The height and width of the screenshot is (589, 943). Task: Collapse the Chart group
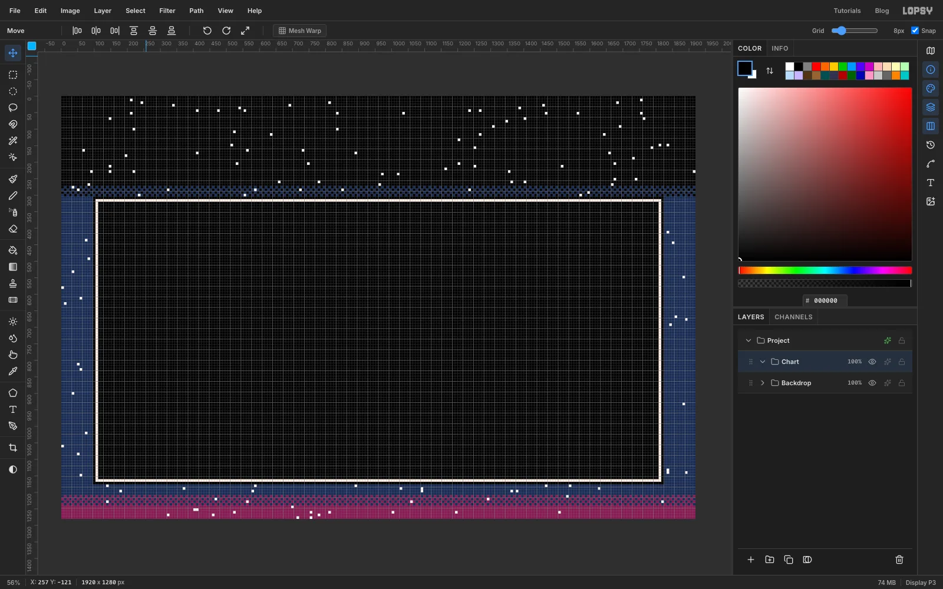point(763,362)
